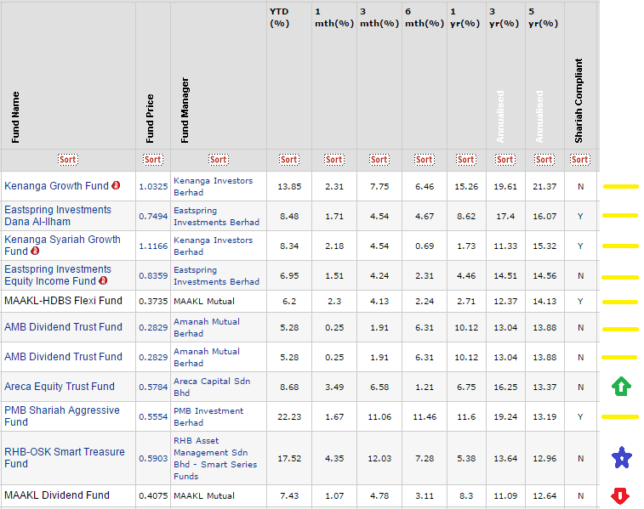
Task: Open the Areca Equity Trust Fund link
Action: coord(60,387)
